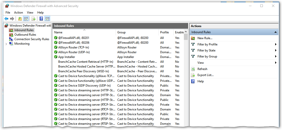Click the Connection Security Rules tree icon
Screen dimensions: 282x130
[x=11, y=39]
